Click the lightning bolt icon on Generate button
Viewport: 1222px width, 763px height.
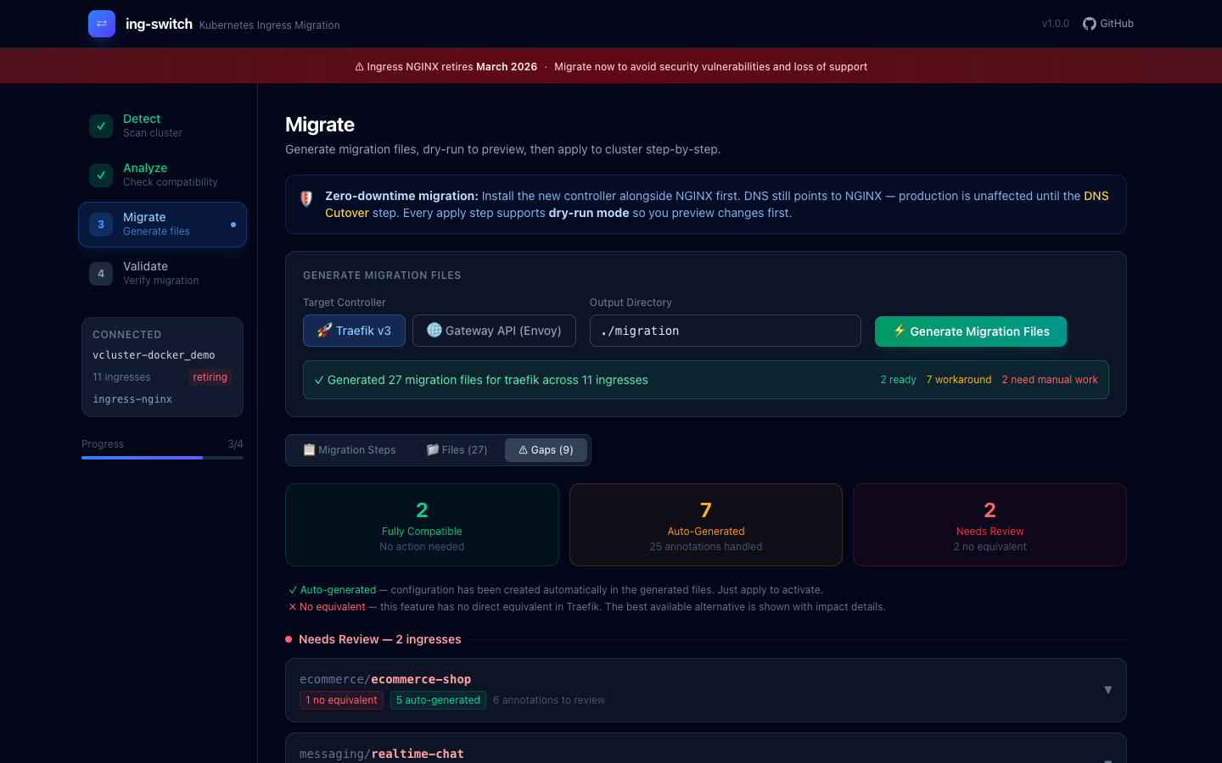899,331
